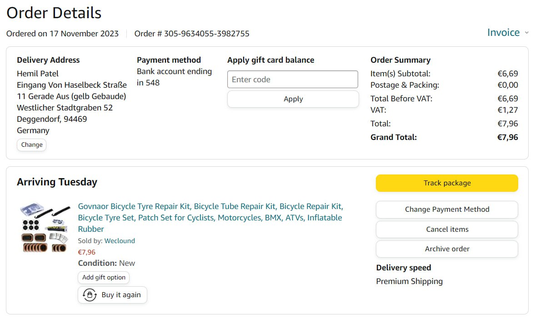Click the order number text
545x319 pixels.
click(192, 34)
